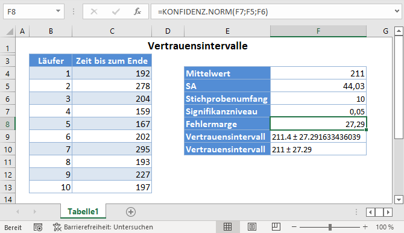The image size is (404, 233).
Task: Click the SA label cell
Action: coord(227,86)
